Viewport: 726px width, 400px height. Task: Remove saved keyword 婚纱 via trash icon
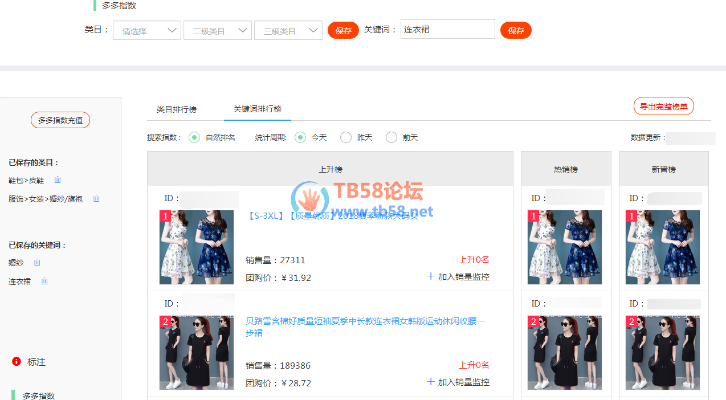(x=37, y=263)
